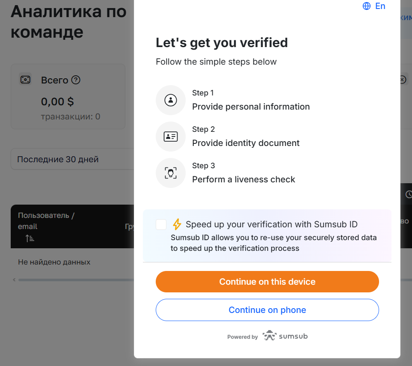The image size is (412, 366).
Task: Click the horizontal scrollbar left arrow
Action: (14, 280)
